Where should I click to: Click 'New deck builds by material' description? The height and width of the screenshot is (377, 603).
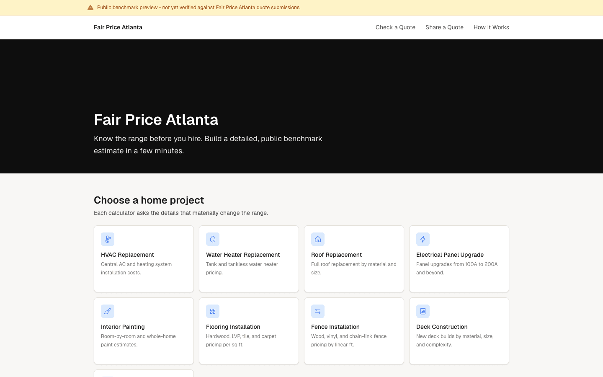455,341
